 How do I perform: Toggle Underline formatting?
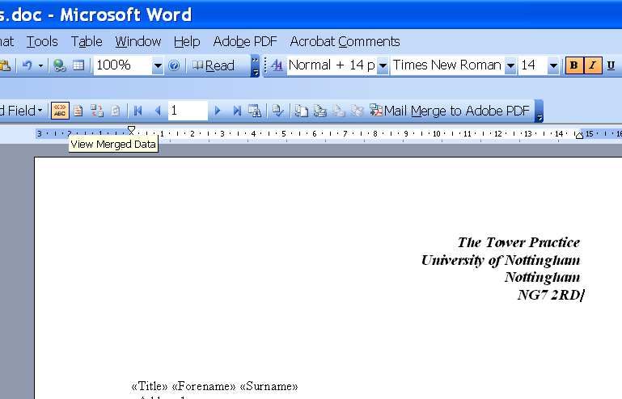pyautogui.click(x=611, y=65)
